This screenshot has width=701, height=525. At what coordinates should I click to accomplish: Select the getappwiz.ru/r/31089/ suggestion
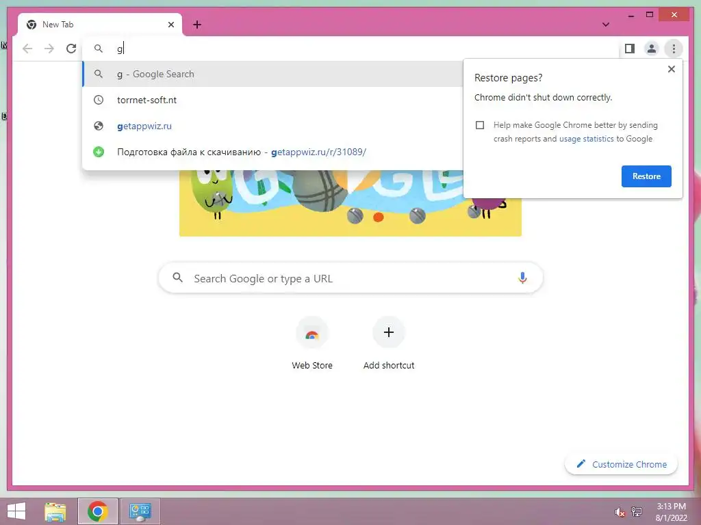tap(272, 152)
